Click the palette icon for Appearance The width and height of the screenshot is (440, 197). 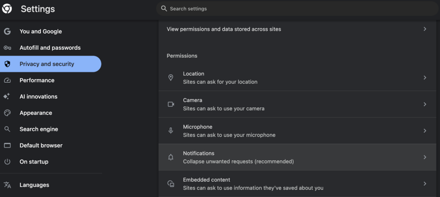[7, 113]
